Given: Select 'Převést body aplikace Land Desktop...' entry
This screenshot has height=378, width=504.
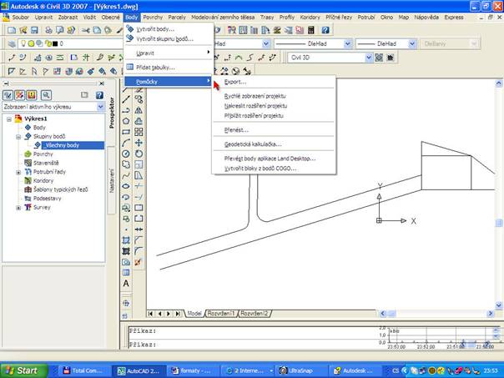Looking at the screenshot, I should pos(274,159).
